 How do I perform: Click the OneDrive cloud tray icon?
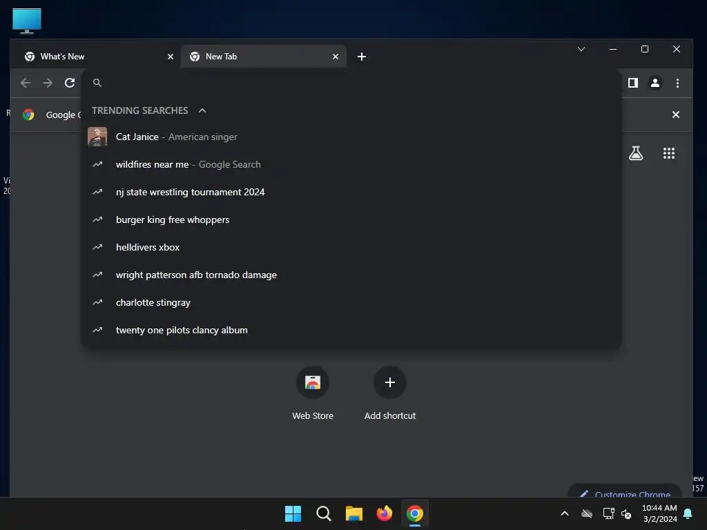pyautogui.click(x=587, y=513)
